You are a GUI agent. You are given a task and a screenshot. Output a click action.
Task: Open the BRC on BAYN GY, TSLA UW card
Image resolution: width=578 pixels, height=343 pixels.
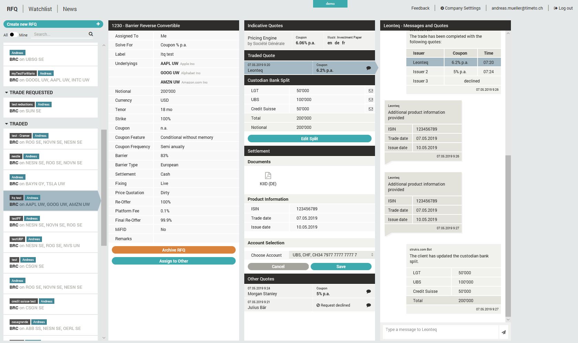pyautogui.click(x=51, y=180)
